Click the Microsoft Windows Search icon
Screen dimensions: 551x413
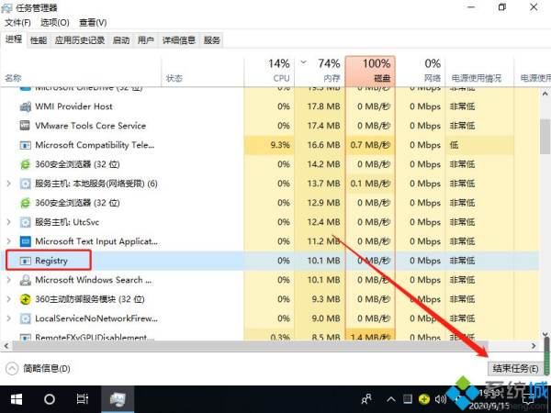pyautogui.click(x=26, y=280)
